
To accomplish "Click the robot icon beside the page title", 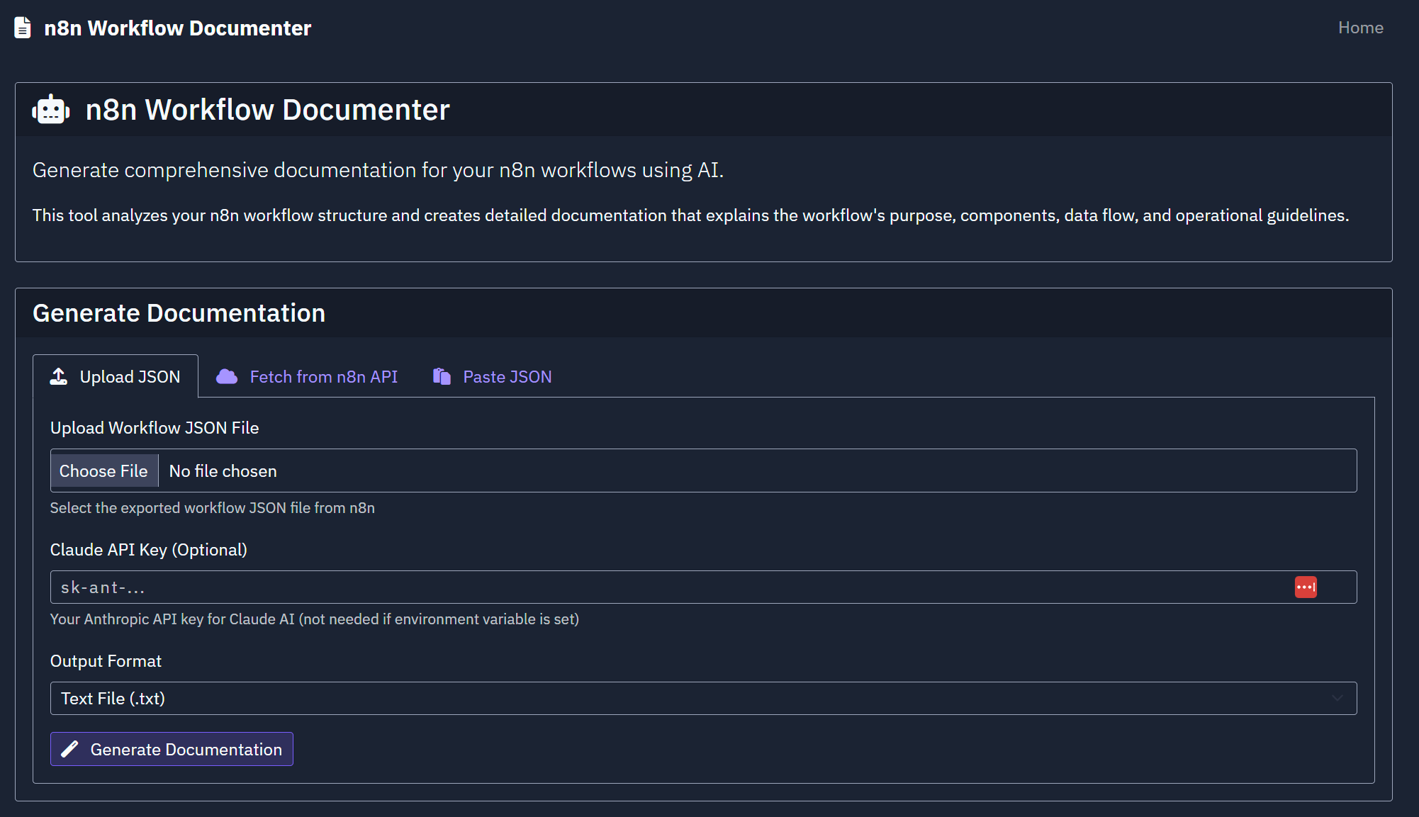I will [50, 109].
